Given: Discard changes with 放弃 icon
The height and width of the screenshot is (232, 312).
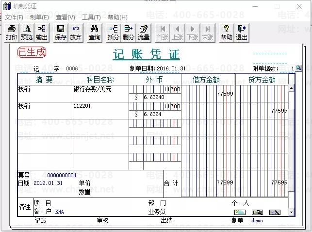Looking at the screenshot, I should (x=76, y=33).
